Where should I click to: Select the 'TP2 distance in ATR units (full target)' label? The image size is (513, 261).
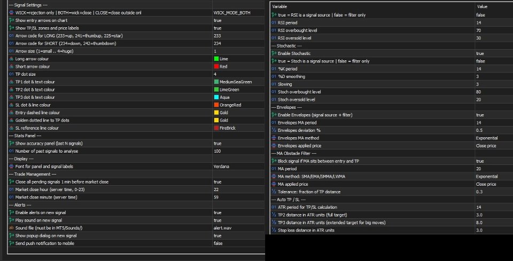pos(313,215)
